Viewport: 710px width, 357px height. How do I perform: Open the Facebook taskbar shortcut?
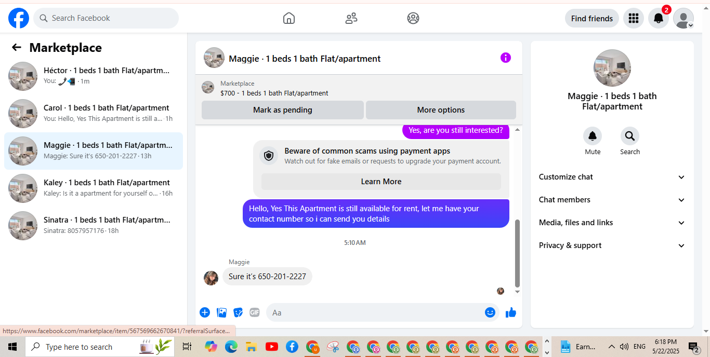(292, 347)
